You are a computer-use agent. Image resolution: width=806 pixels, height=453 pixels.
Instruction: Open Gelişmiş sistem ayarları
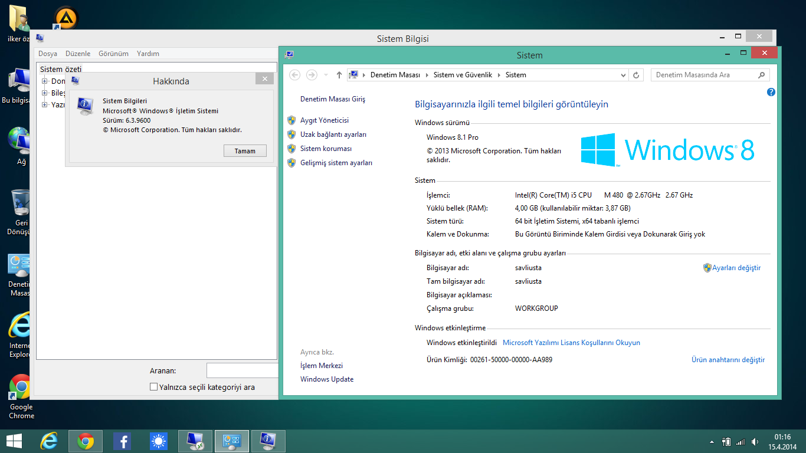coord(336,163)
